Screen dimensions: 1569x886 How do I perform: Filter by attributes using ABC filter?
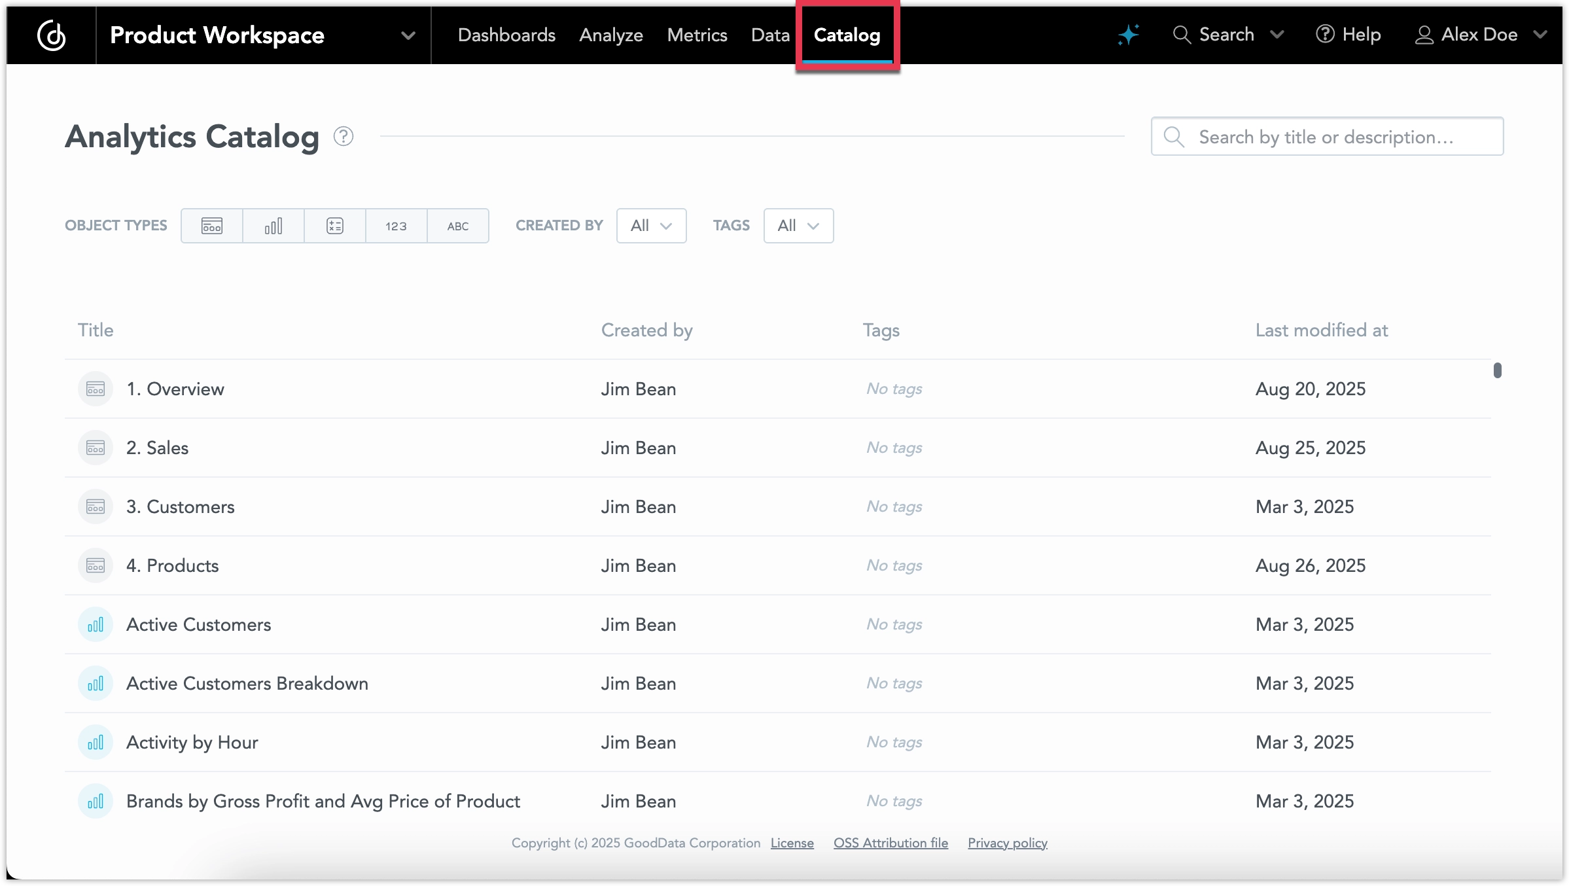458,226
